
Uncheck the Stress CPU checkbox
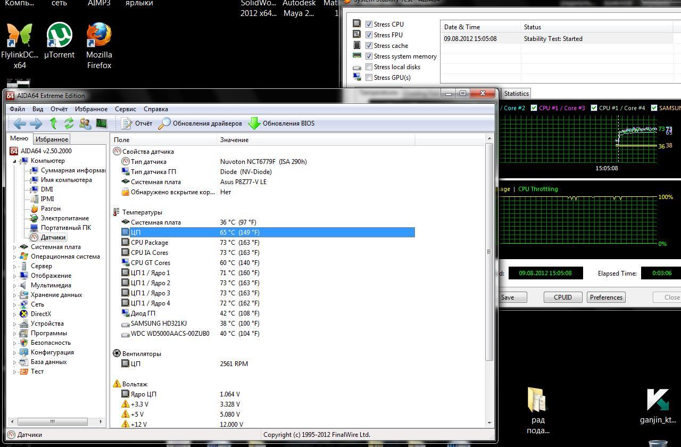coord(369,24)
